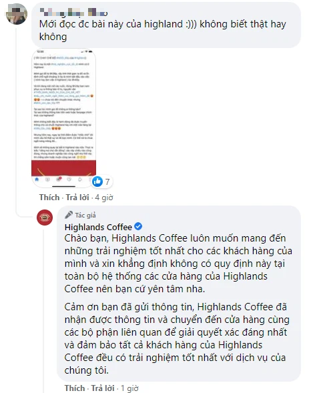
Task: Click the bell icon in the attached screenshot
Action: (80, 179)
